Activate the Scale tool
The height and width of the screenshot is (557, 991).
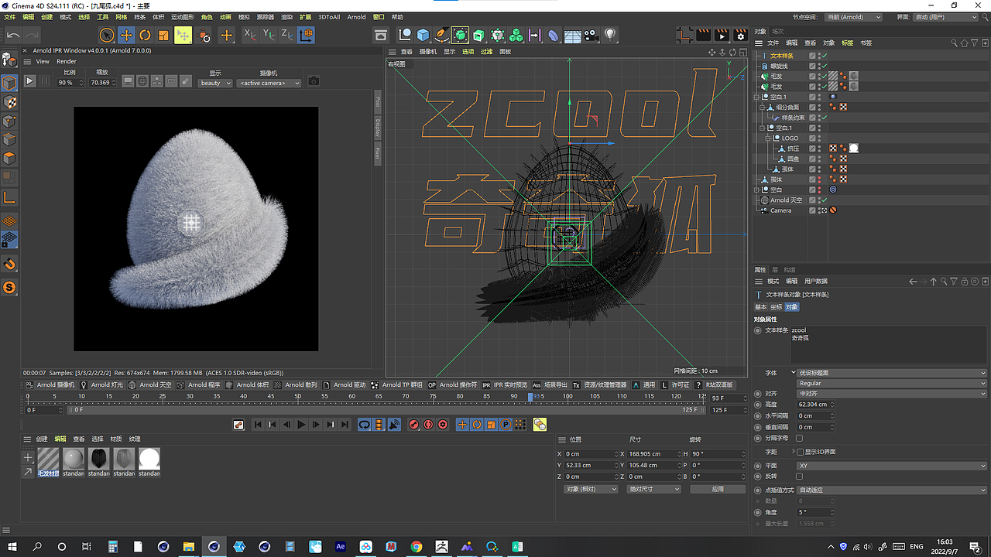[163, 35]
